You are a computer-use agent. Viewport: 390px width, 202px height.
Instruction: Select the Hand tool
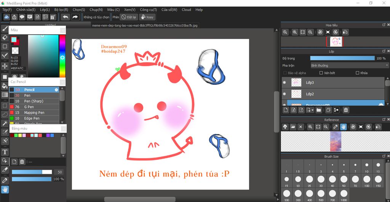click(5, 189)
